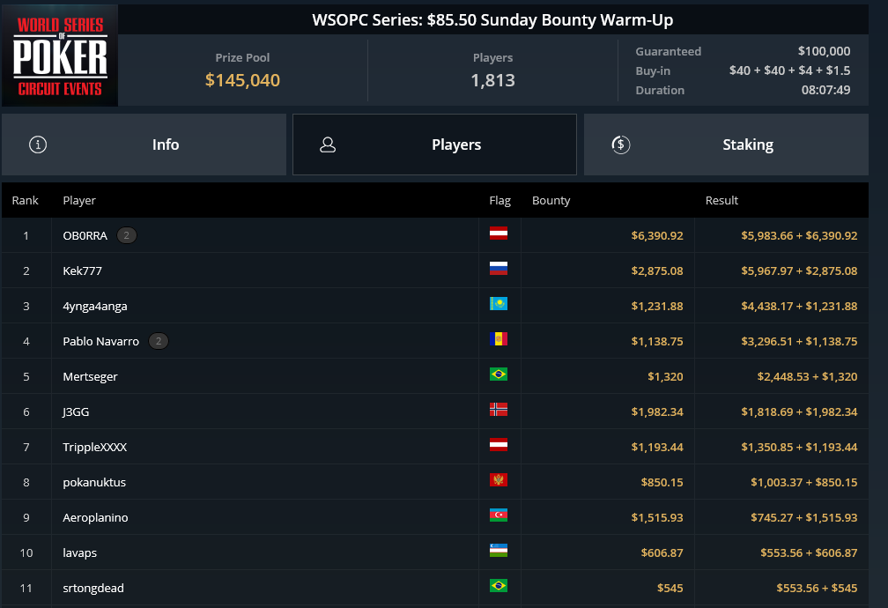Screen dimensions: 888x608
Task: Click the dollar coin Staking icon
Action: click(x=620, y=145)
